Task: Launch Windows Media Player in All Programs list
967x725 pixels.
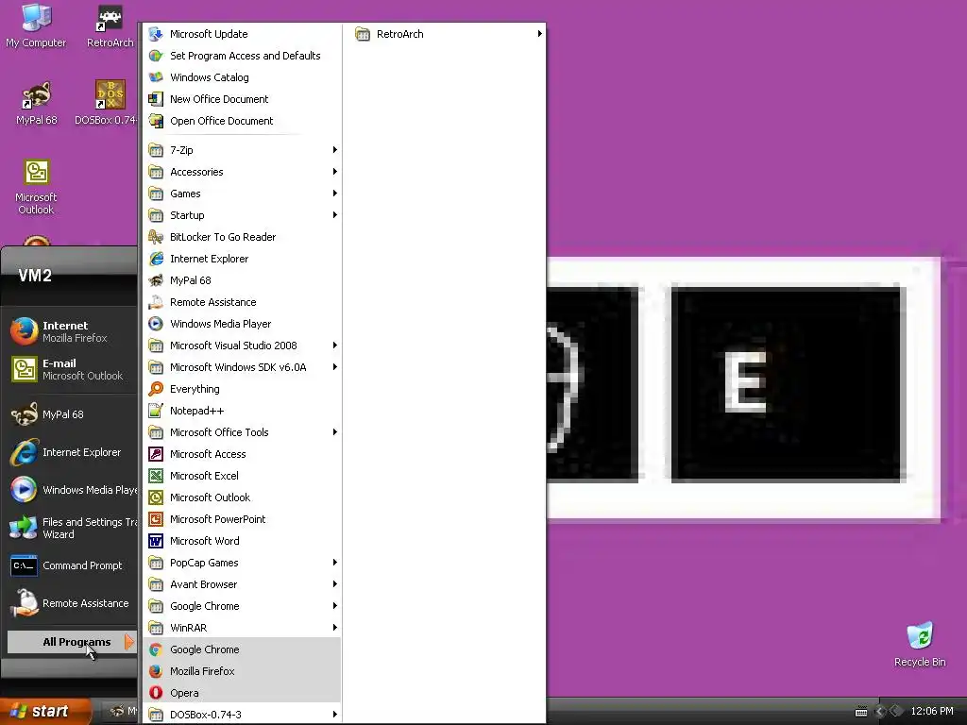Action: 243,324
